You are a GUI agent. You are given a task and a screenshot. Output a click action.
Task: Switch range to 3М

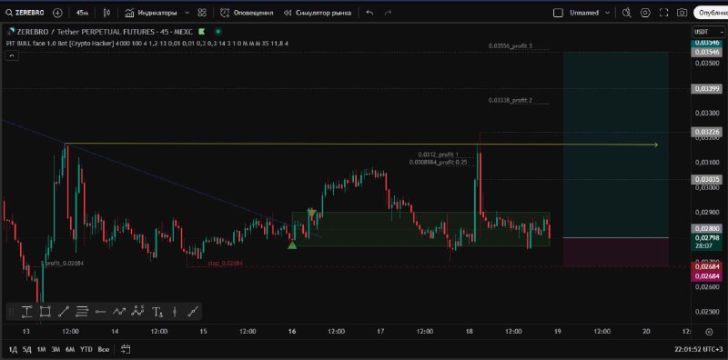click(x=56, y=349)
